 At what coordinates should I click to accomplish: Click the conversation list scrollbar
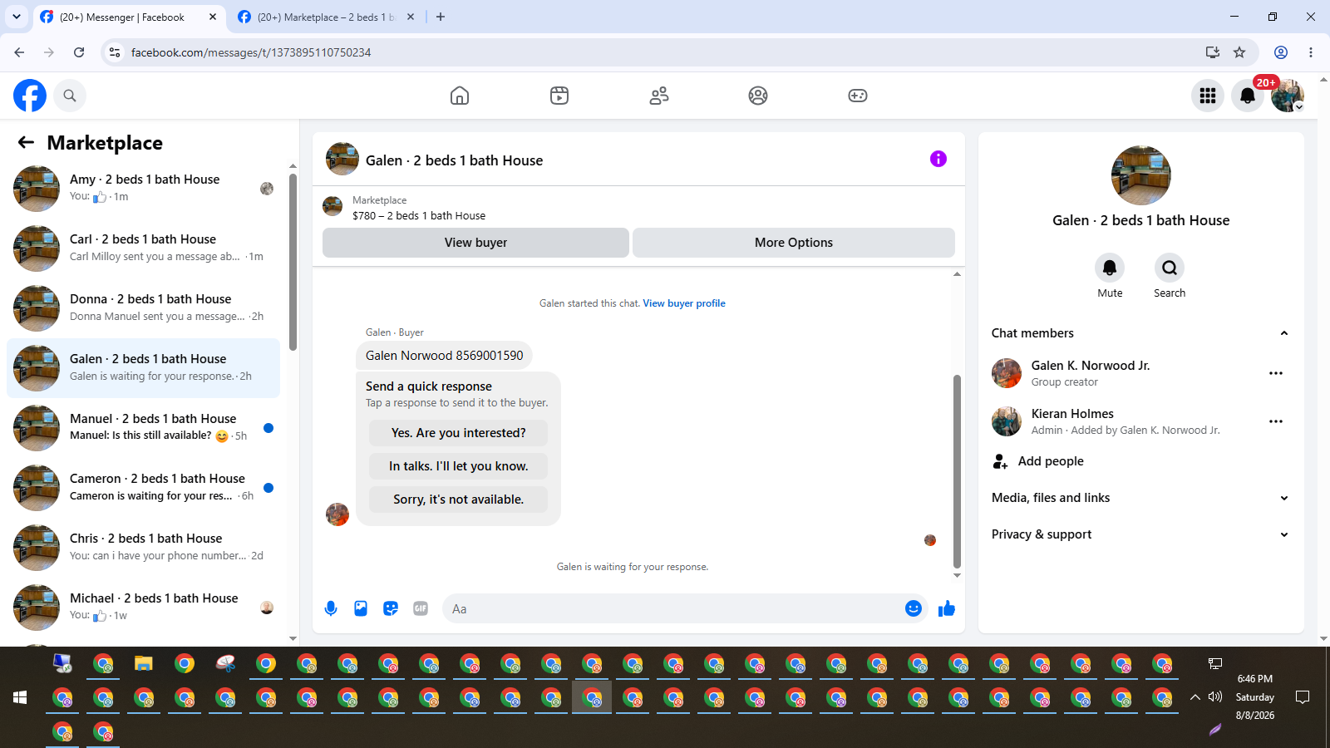293,262
